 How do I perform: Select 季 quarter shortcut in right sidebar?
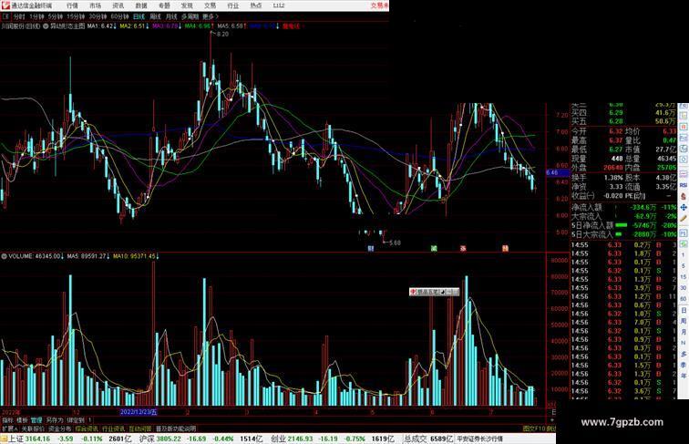pos(684,365)
